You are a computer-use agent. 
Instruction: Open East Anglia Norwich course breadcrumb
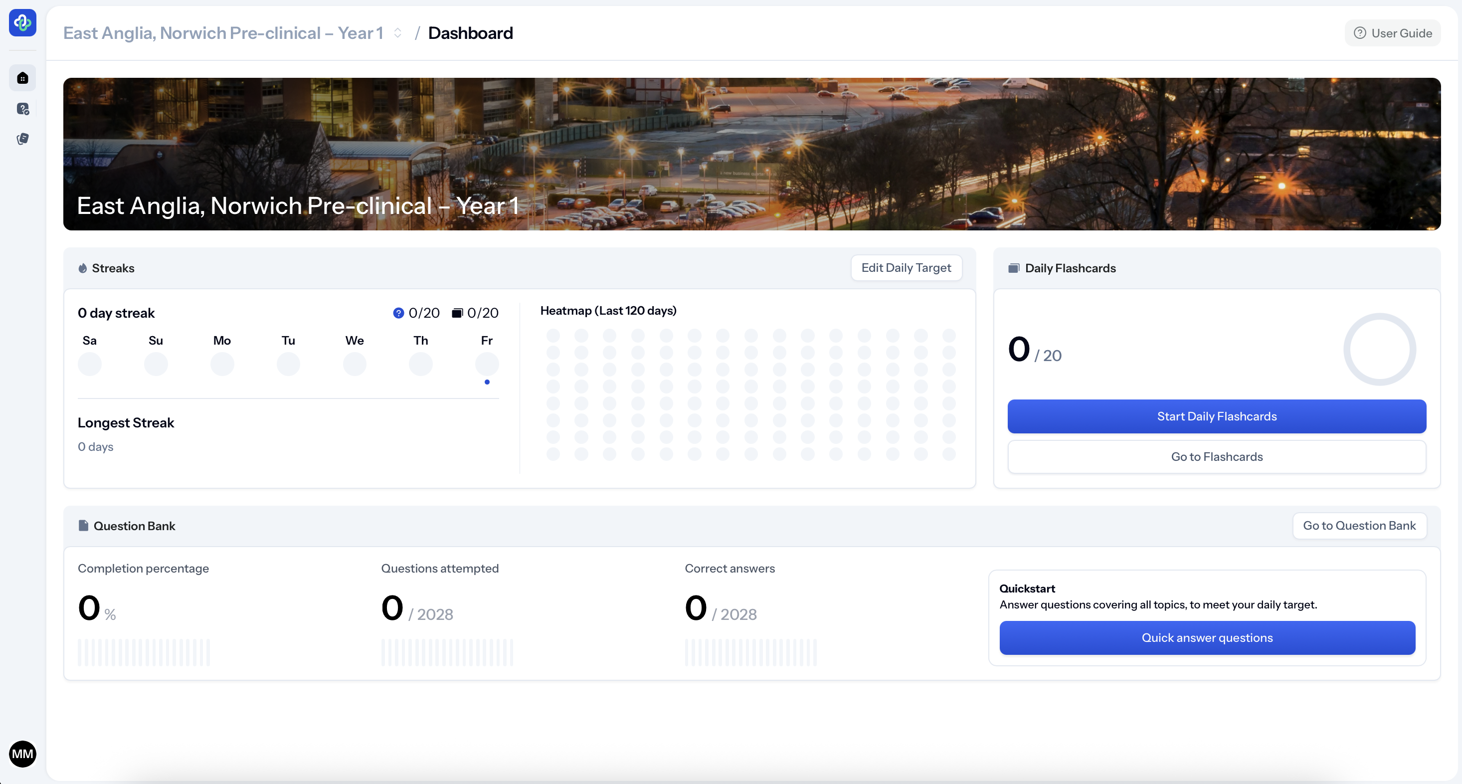tap(223, 33)
